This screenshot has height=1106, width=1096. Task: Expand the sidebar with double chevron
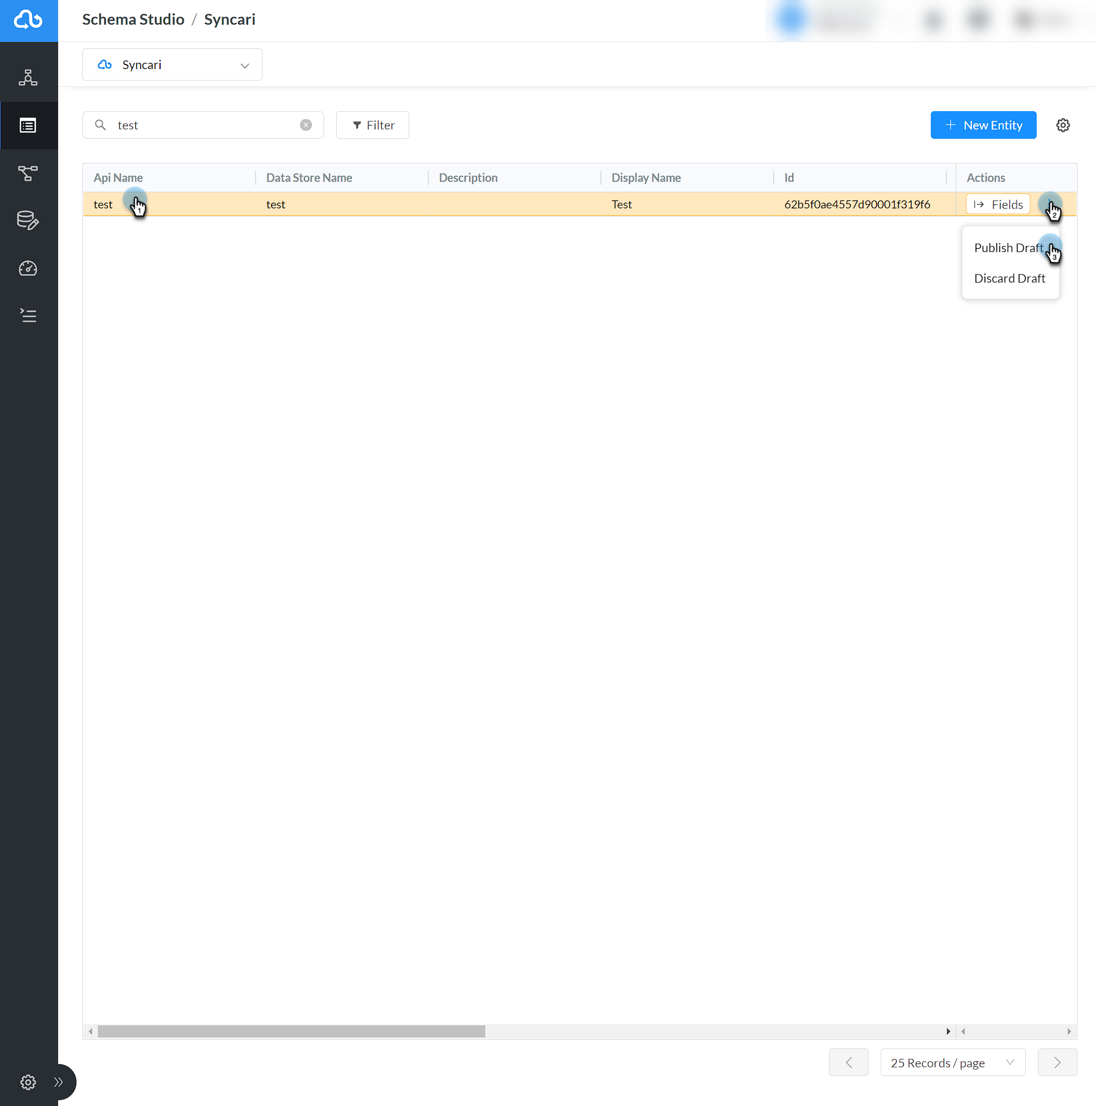point(58,1082)
